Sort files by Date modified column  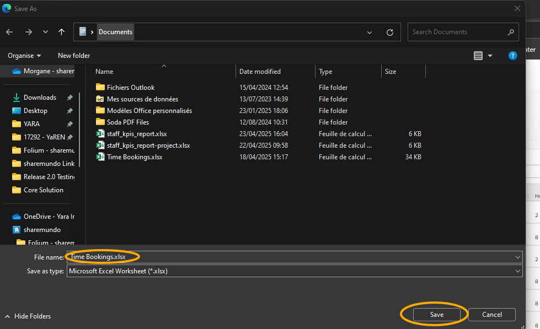(x=260, y=72)
